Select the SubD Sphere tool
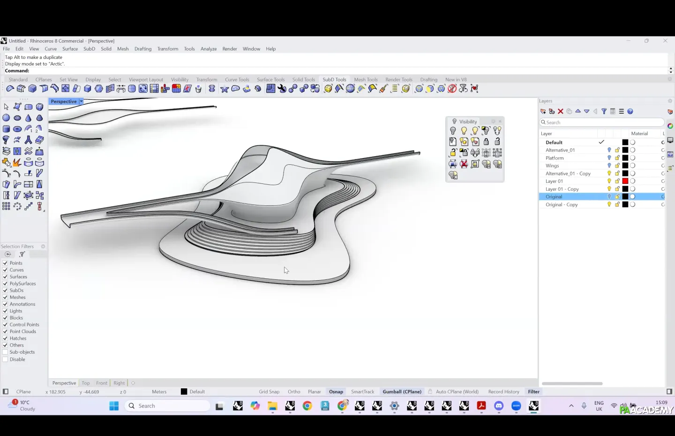Image resolution: width=675 pixels, height=436 pixels. click(x=6, y=118)
